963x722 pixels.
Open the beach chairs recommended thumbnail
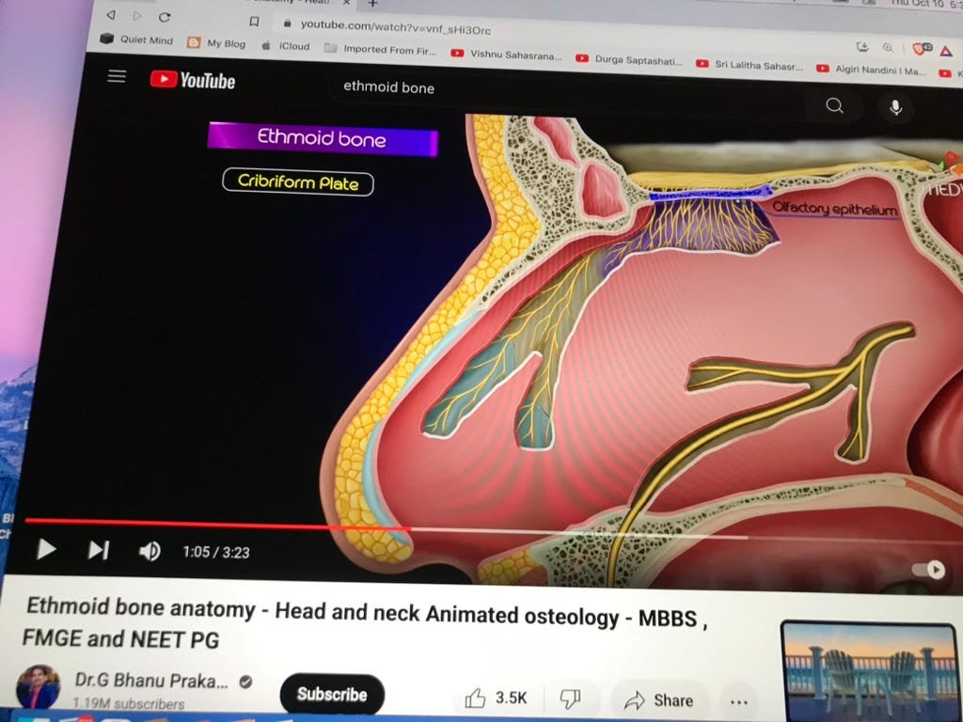point(871,670)
